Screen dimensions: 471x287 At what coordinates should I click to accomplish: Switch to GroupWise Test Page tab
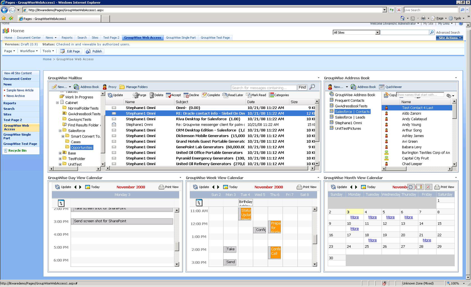pos(215,38)
